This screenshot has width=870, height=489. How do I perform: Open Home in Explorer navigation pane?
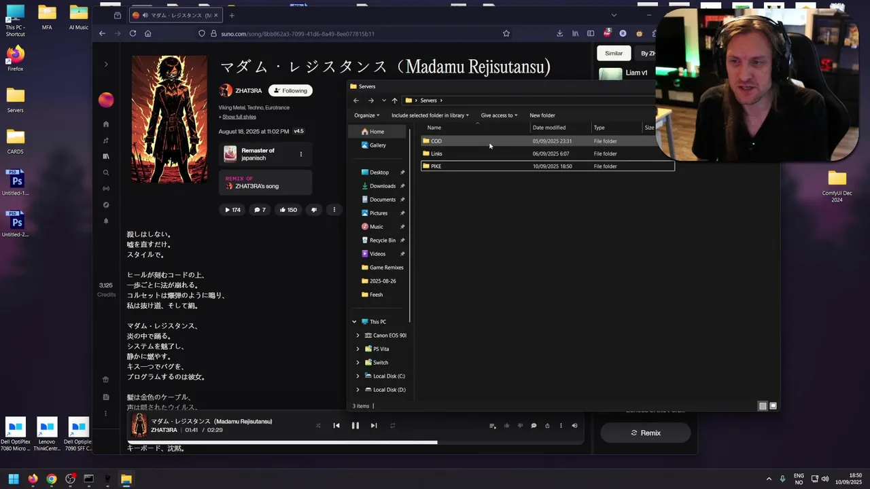377,132
